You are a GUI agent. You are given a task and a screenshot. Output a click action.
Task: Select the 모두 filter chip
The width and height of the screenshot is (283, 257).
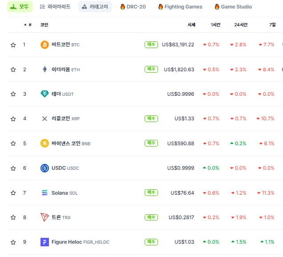20,7
